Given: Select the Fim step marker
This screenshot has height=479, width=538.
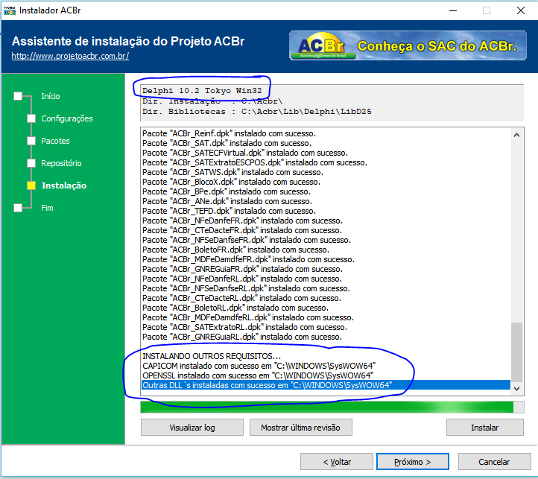Looking at the screenshot, I should coord(18,208).
